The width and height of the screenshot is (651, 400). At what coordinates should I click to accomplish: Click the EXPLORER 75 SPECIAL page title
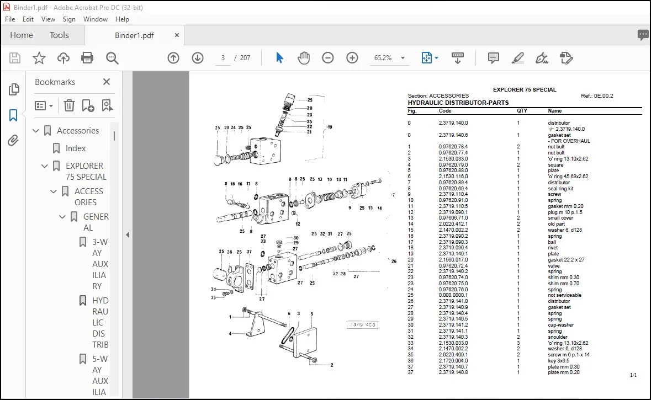[525, 89]
